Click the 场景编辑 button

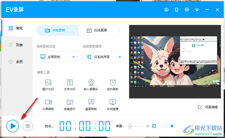208,107
